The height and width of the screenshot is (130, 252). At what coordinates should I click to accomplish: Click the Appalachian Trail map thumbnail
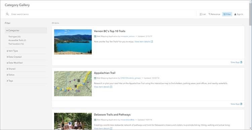[x=73, y=84]
